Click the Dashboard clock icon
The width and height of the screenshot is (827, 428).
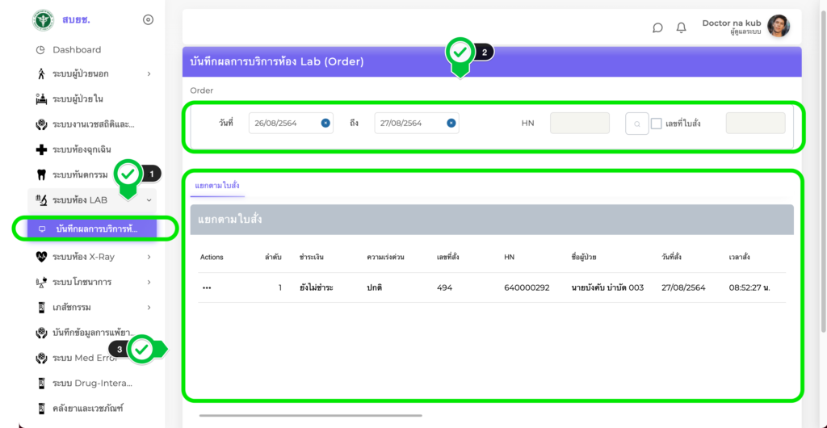(41, 50)
